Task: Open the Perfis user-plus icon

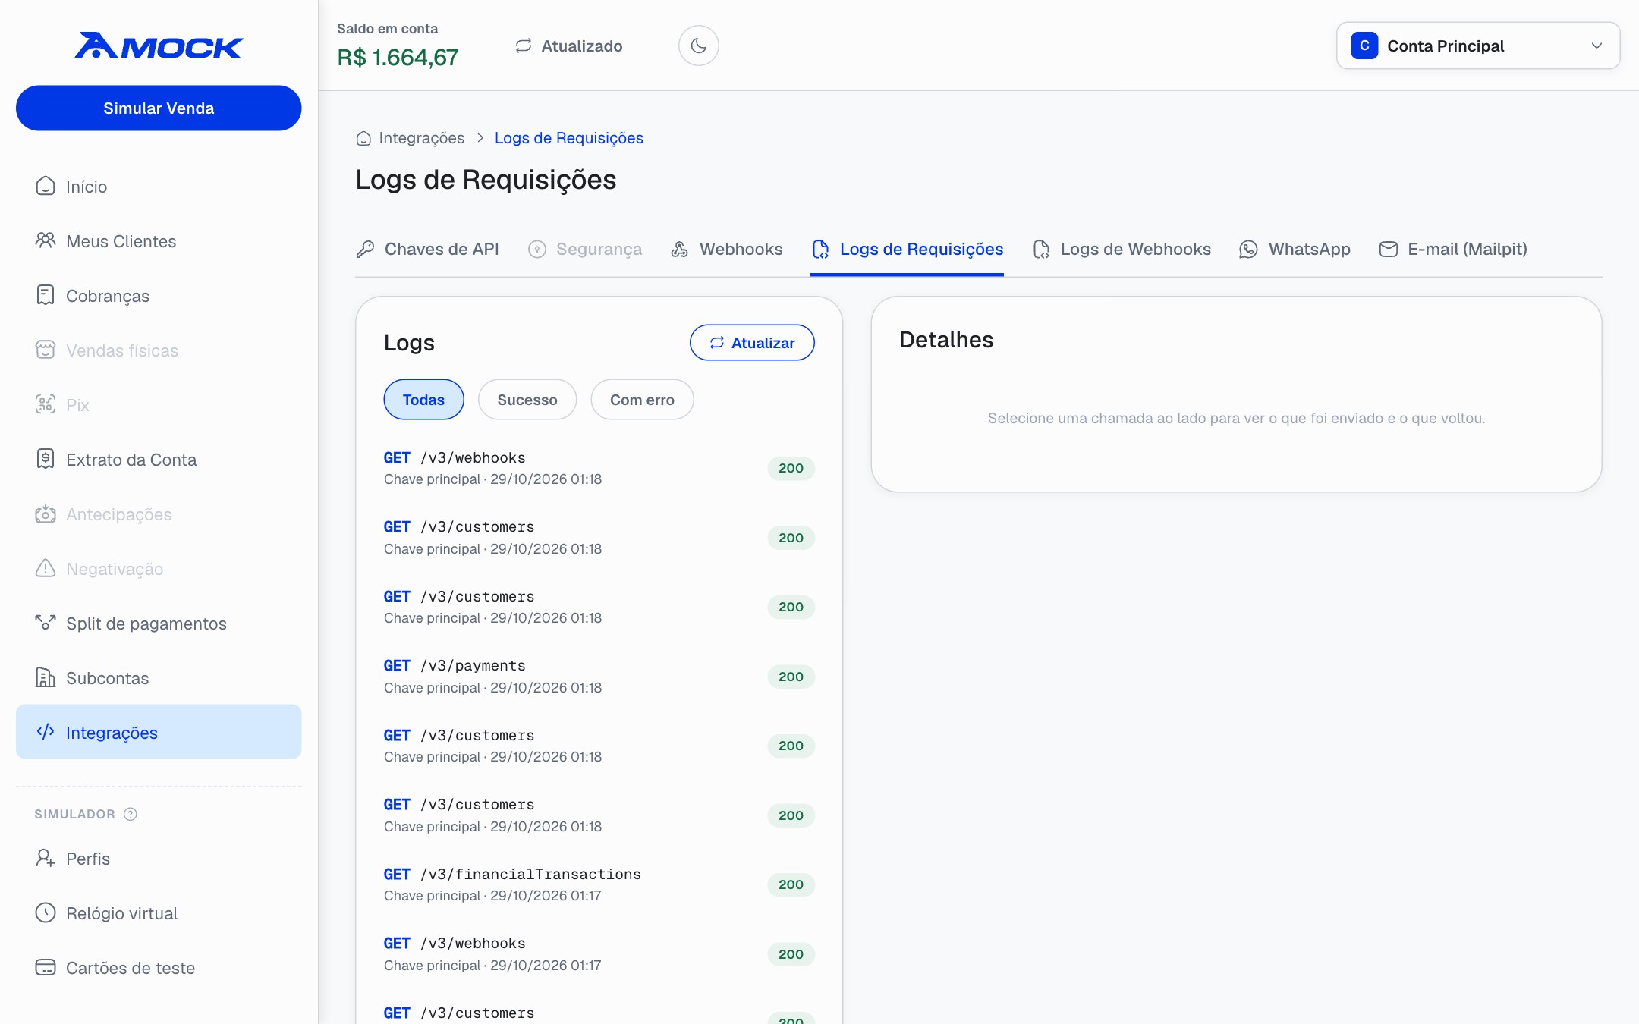Action: pyautogui.click(x=46, y=858)
